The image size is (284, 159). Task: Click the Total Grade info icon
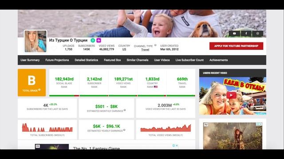(39, 90)
